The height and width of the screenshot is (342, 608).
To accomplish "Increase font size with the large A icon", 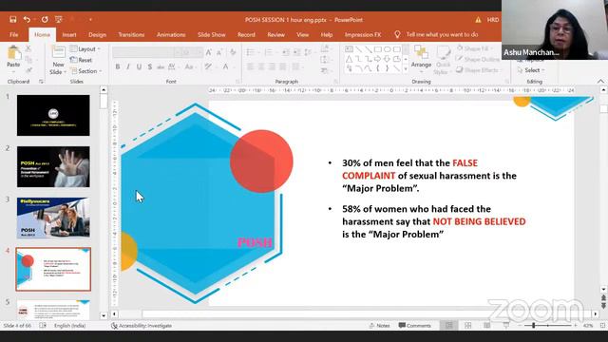I will (209, 52).
